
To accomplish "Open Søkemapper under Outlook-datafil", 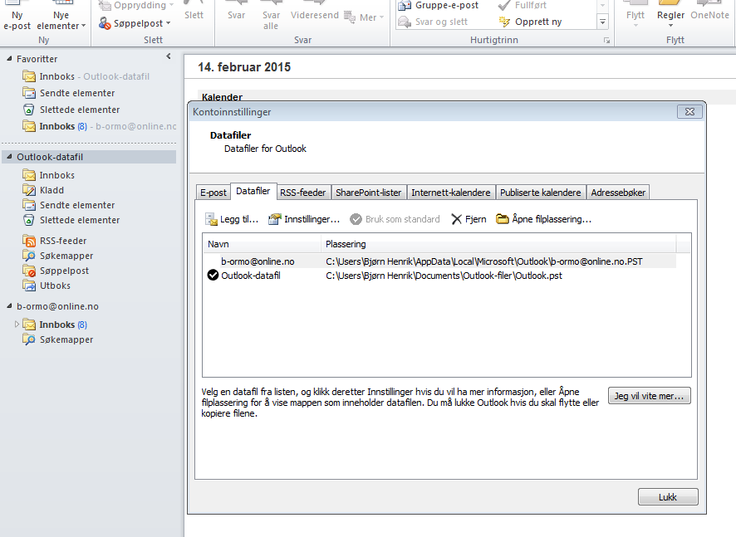I will pyautogui.click(x=58, y=256).
